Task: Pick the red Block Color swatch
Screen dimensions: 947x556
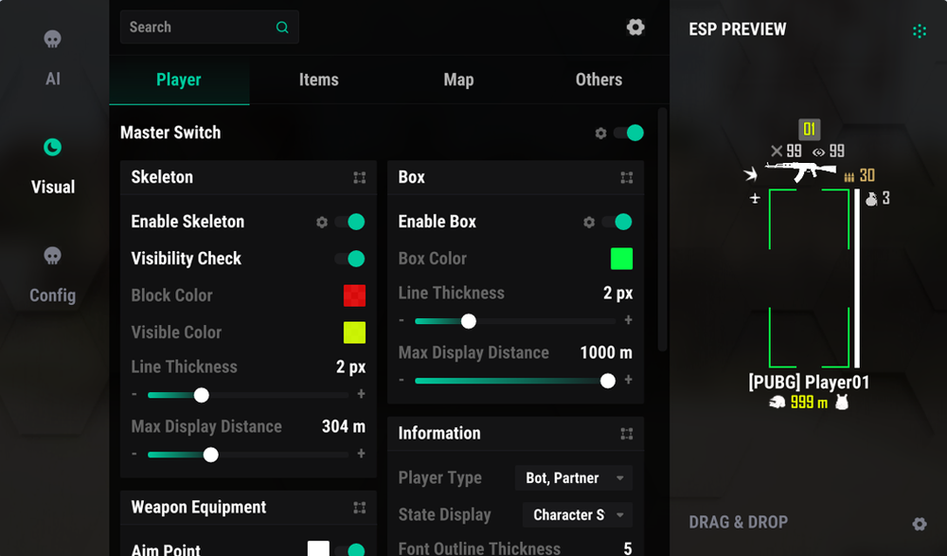Action: [x=354, y=296]
